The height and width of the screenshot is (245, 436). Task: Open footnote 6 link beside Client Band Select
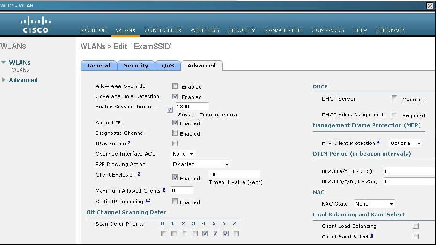372,236
